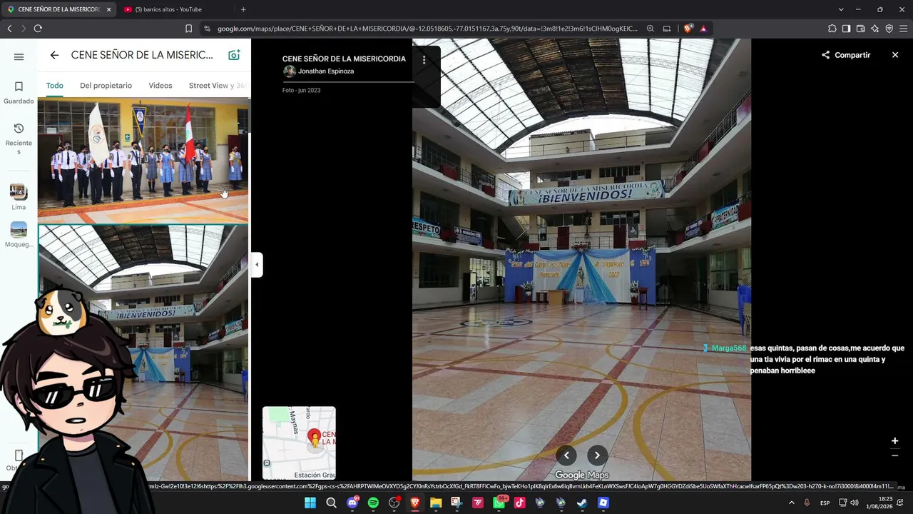Zoom out of the photo
The width and height of the screenshot is (913, 514).
tap(894, 455)
